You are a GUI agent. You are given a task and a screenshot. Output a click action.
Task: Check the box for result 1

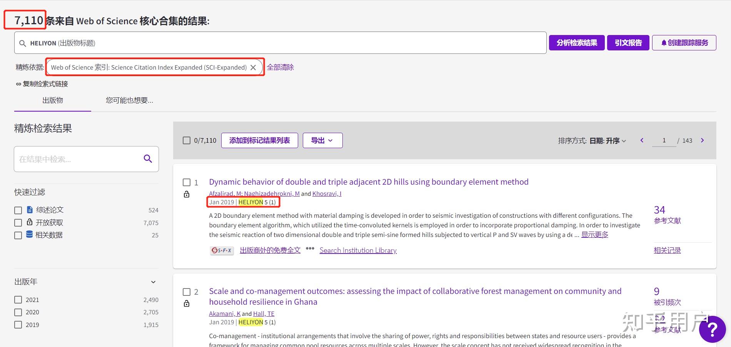coord(187,182)
